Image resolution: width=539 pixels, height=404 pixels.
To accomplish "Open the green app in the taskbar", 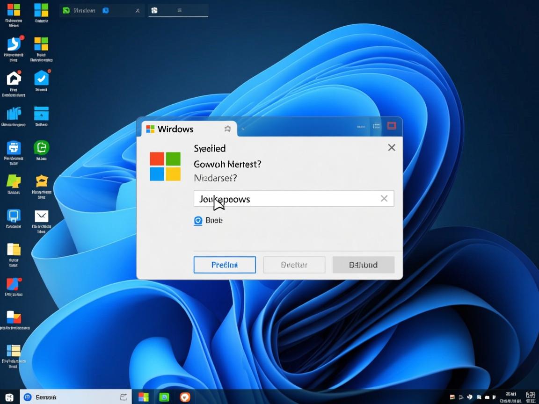I will (x=164, y=397).
